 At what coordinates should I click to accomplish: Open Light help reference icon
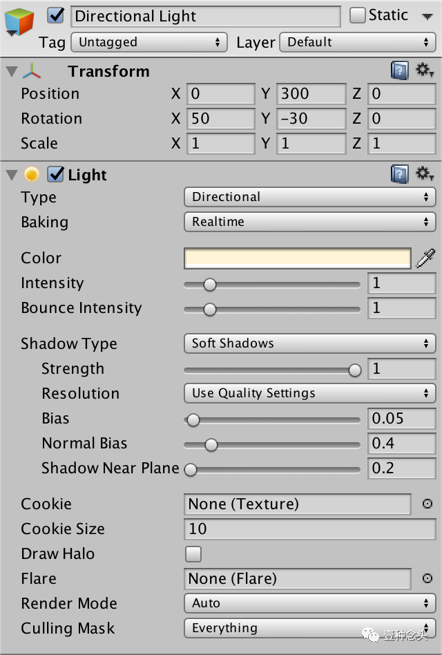pos(399,173)
